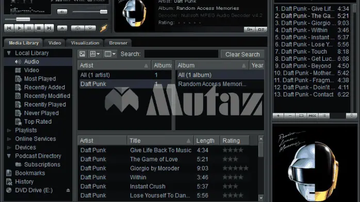
Task: Collapse the Podcast Directory tree node
Action: [x=9, y=156]
